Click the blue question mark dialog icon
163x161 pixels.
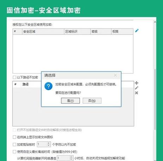click(48, 86)
